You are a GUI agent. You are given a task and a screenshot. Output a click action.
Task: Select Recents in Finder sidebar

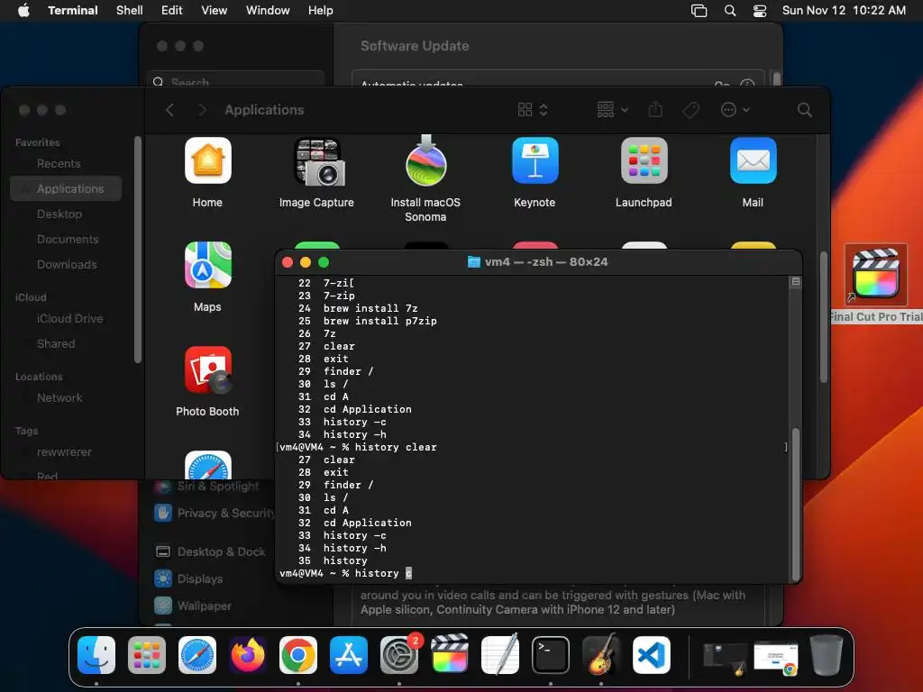point(59,164)
